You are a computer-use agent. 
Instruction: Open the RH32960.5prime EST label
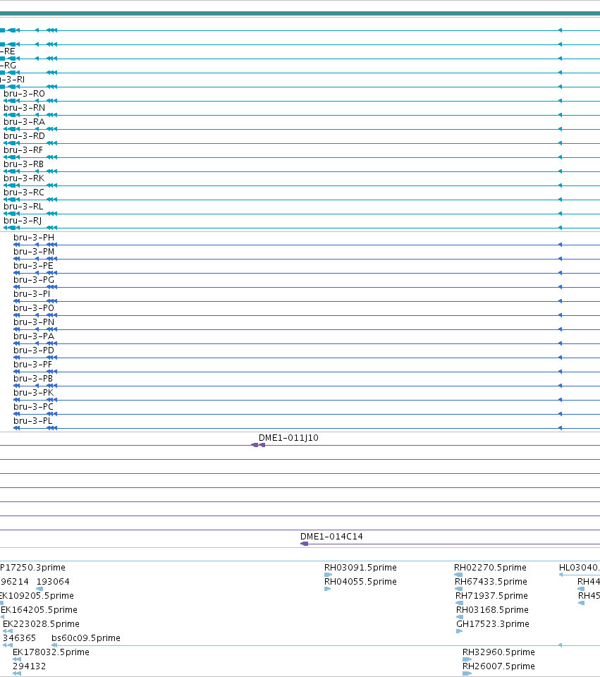pyautogui.click(x=498, y=652)
